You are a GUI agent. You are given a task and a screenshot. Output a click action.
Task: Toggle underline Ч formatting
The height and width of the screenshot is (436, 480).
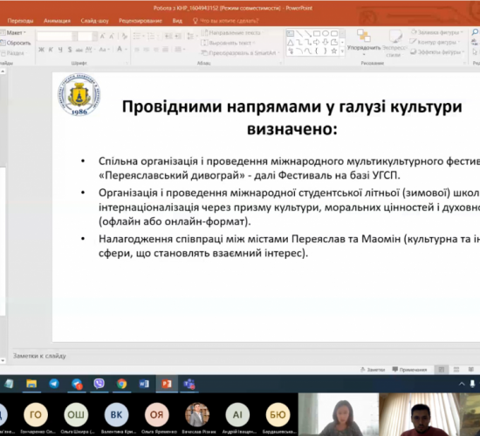pos(60,50)
